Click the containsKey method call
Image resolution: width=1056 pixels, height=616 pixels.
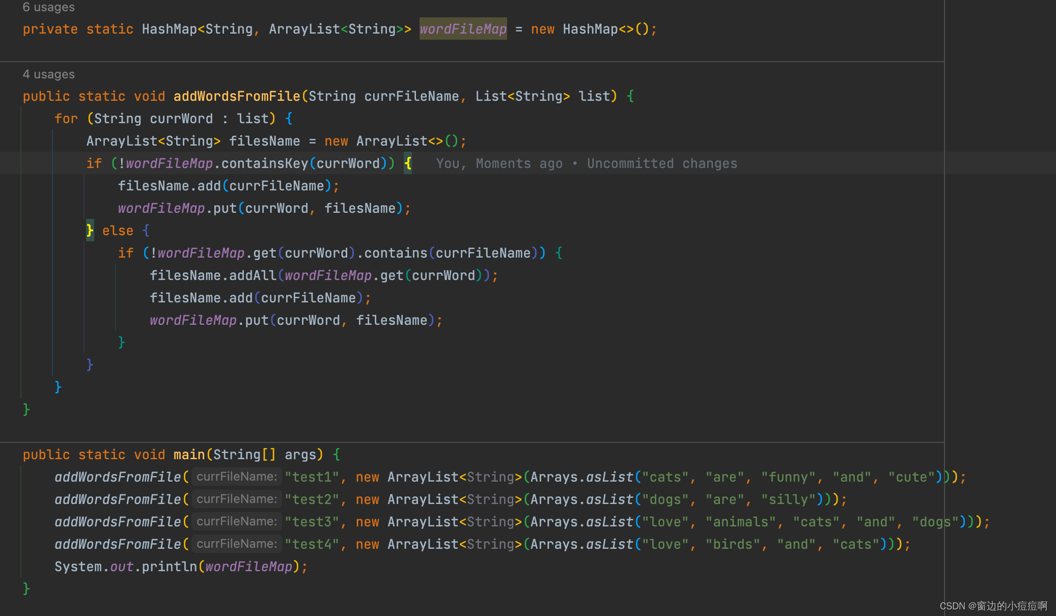[x=265, y=163]
